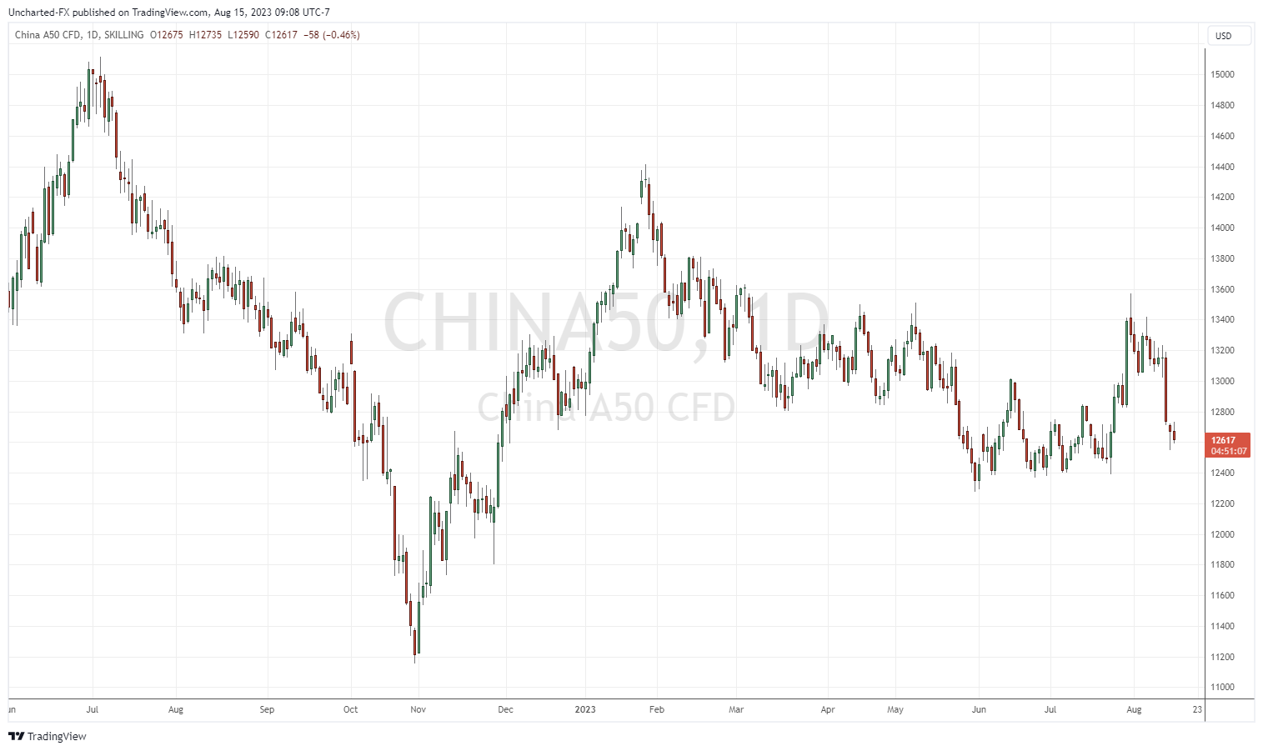Click the Apr time axis label
The image size is (1263, 751).
tap(828, 710)
